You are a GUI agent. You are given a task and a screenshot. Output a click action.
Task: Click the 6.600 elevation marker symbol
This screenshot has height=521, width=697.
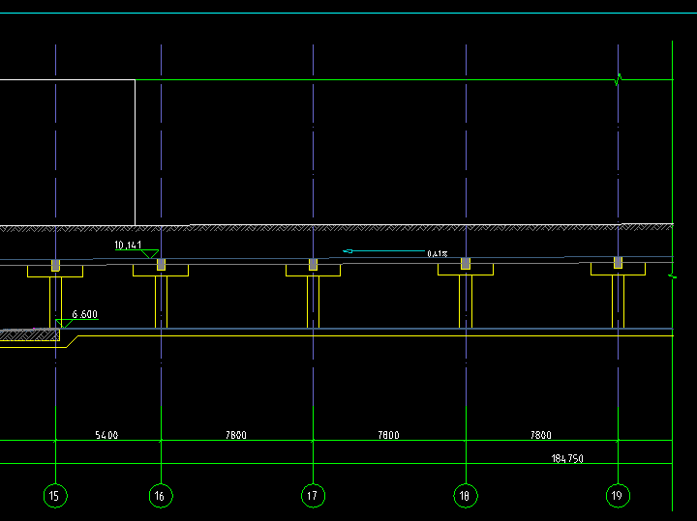point(64,324)
